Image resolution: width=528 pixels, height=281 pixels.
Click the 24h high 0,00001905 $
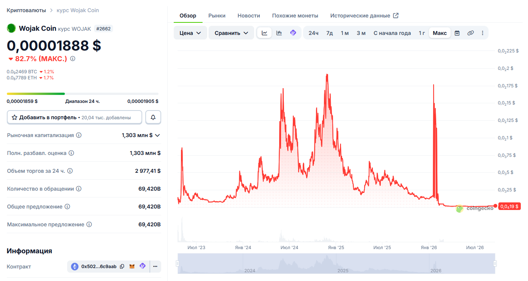(x=143, y=101)
